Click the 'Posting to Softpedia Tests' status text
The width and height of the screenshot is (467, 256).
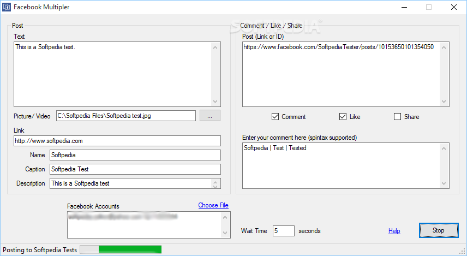tap(40, 250)
